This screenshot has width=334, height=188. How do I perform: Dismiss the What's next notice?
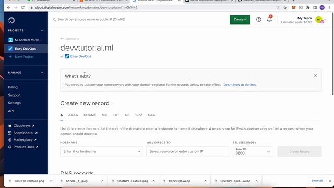tap(315, 75)
